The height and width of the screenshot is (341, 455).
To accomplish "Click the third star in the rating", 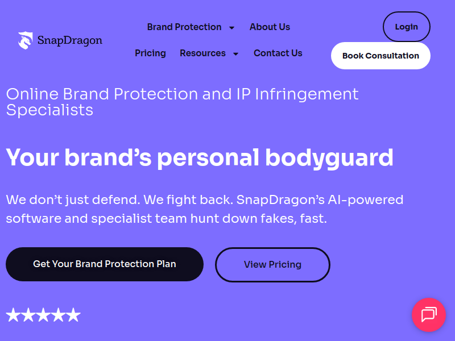I will (x=43, y=315).
